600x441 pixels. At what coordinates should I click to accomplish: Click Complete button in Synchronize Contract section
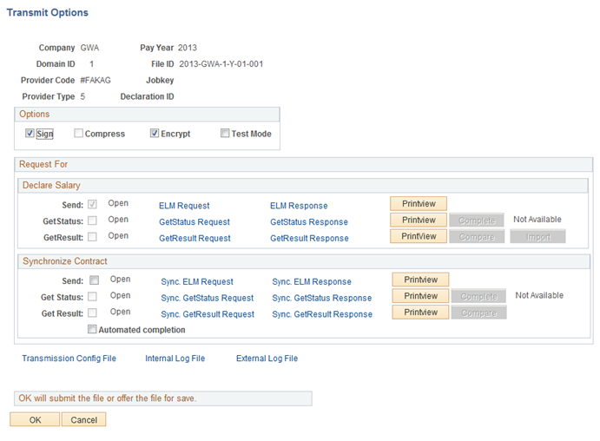(x=478, y=296)
